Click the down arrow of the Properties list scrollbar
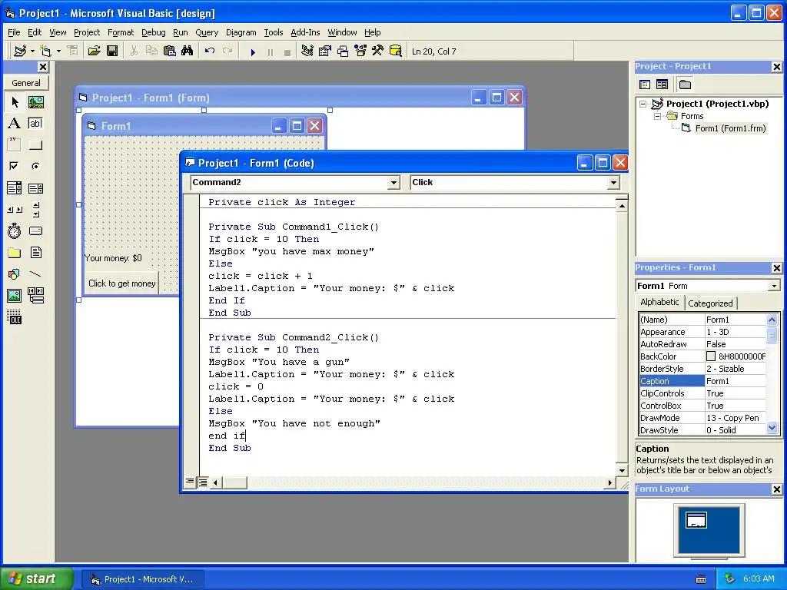787x590 pixels. coord(772,428)
